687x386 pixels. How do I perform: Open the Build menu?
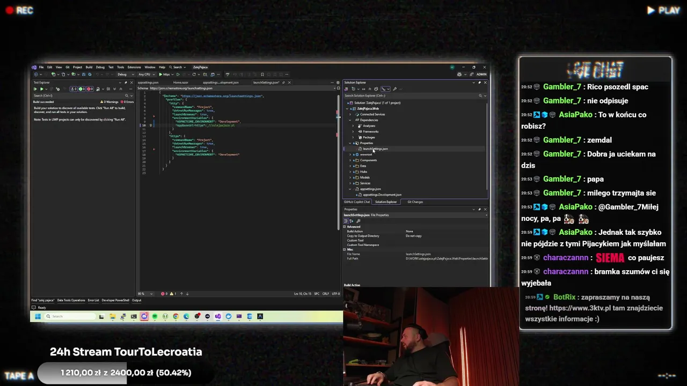pos(89,67)
